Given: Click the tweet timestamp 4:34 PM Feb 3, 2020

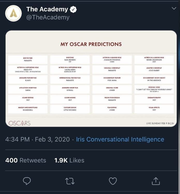Looking at the screenshot, I should tap(37, 139).
